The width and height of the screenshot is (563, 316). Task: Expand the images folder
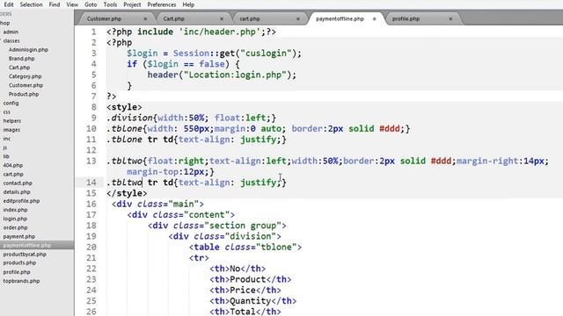point(11,130)
